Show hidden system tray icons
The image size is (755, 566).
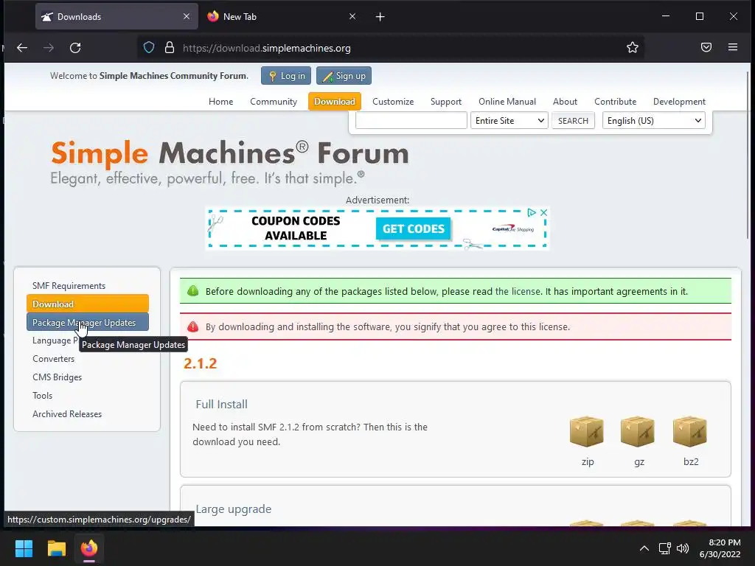tap(644, 548)
